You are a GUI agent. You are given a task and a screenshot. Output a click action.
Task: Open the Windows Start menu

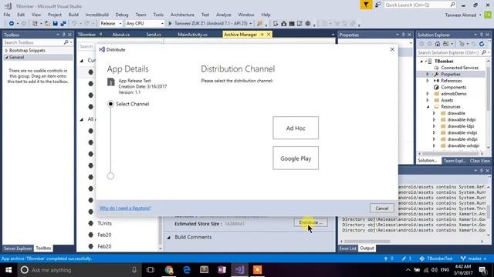tap(8, 270)
